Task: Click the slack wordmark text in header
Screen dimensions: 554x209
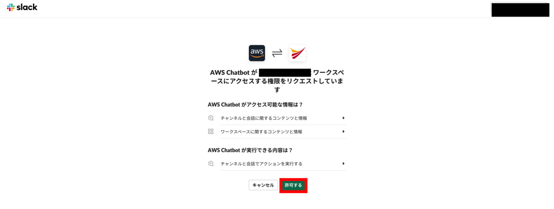Action: (27, 7)
